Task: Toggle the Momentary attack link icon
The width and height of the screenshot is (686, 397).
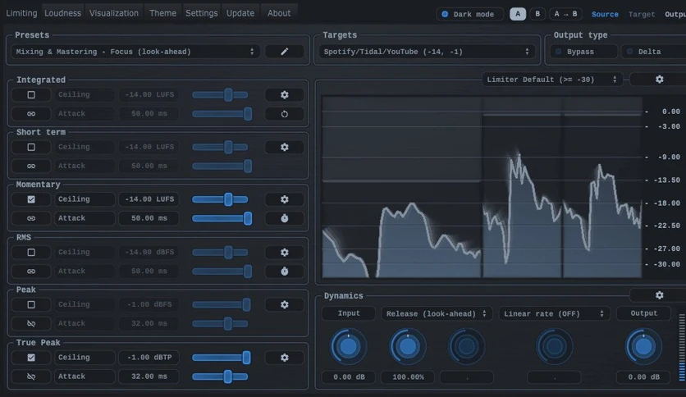Action: (x=31, y=218)
